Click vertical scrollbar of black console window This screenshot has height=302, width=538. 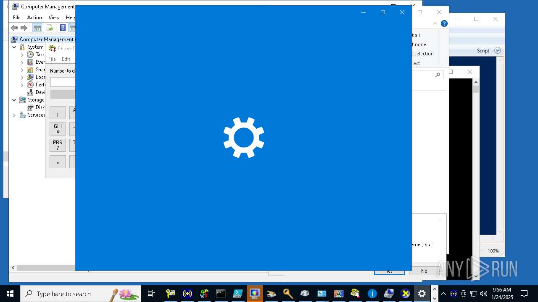point(476,178)
